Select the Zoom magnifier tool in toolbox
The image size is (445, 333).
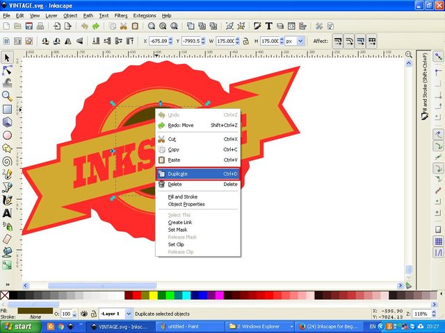pos(7,96)
